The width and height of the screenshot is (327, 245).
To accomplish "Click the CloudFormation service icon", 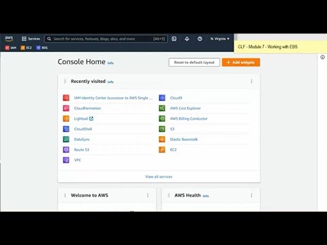I will tap(66, 108).
